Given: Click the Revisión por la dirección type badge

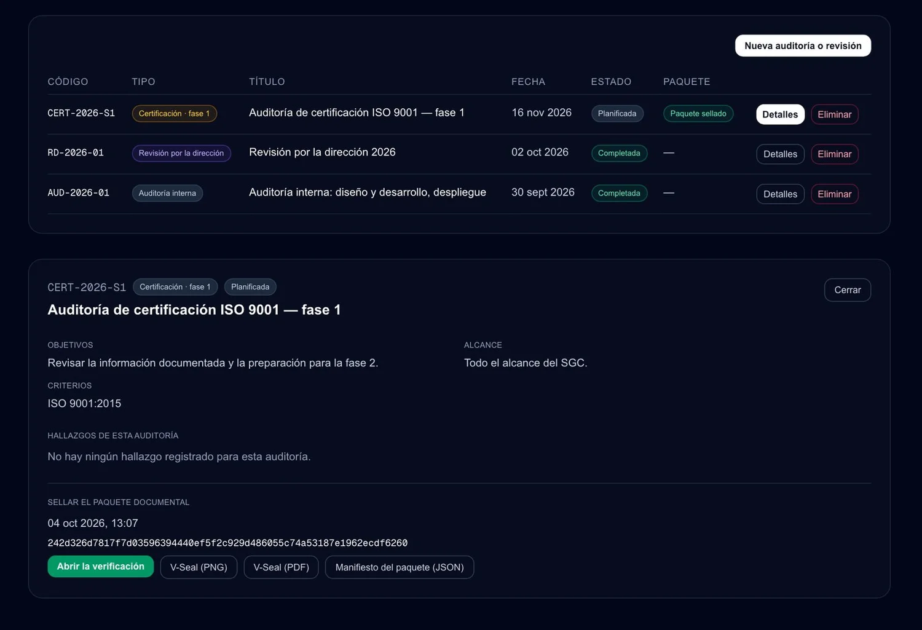Looking at the screenshot, I should pos(181,153).
